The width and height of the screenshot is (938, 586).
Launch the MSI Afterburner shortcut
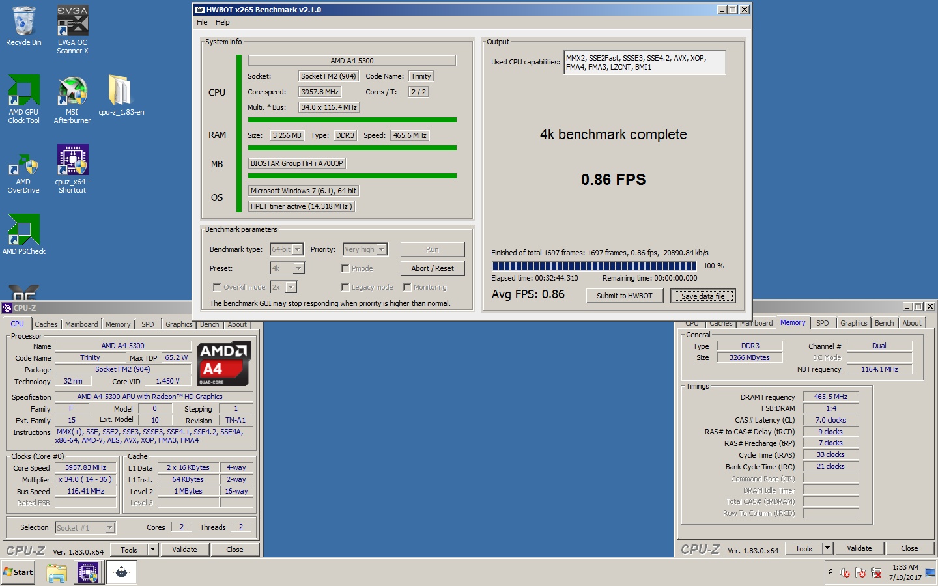(72, 99)
